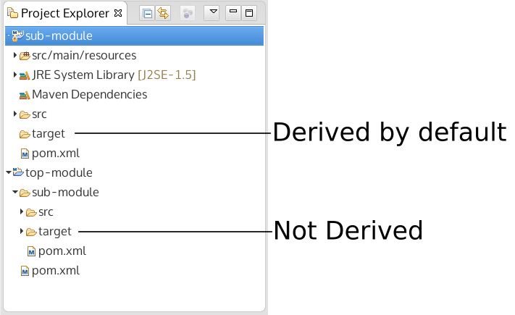Screen dimensions: 515x315
Task: Expand the non-derived target folder
Action: point(22,232)
